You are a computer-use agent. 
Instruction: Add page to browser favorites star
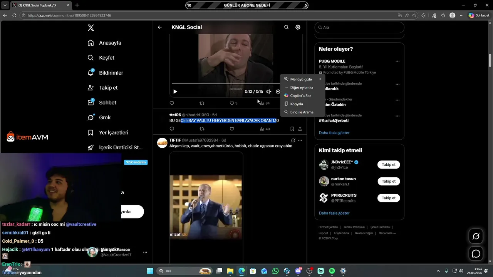coord(414,15)
